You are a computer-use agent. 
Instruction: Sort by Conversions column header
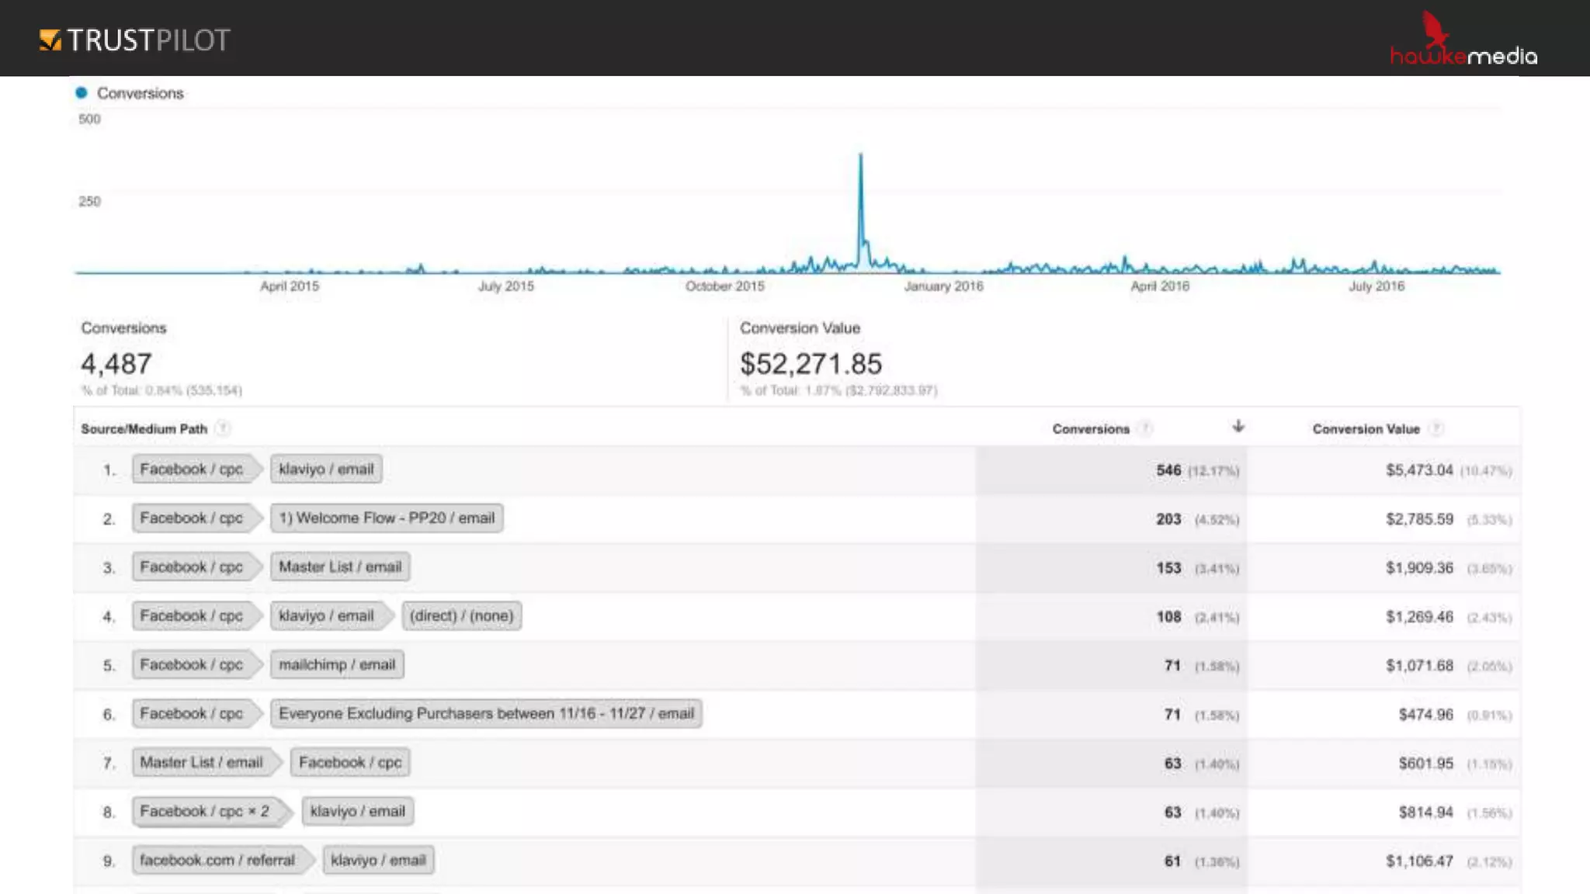pos(1090,429)
